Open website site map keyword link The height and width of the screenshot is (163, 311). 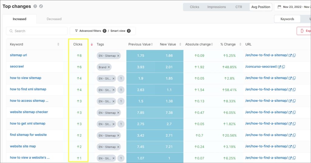(23, 146)
